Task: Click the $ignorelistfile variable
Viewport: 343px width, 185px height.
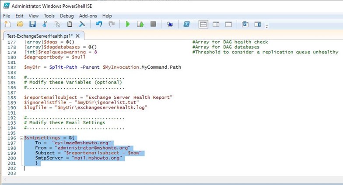Action: coord(45,102)
